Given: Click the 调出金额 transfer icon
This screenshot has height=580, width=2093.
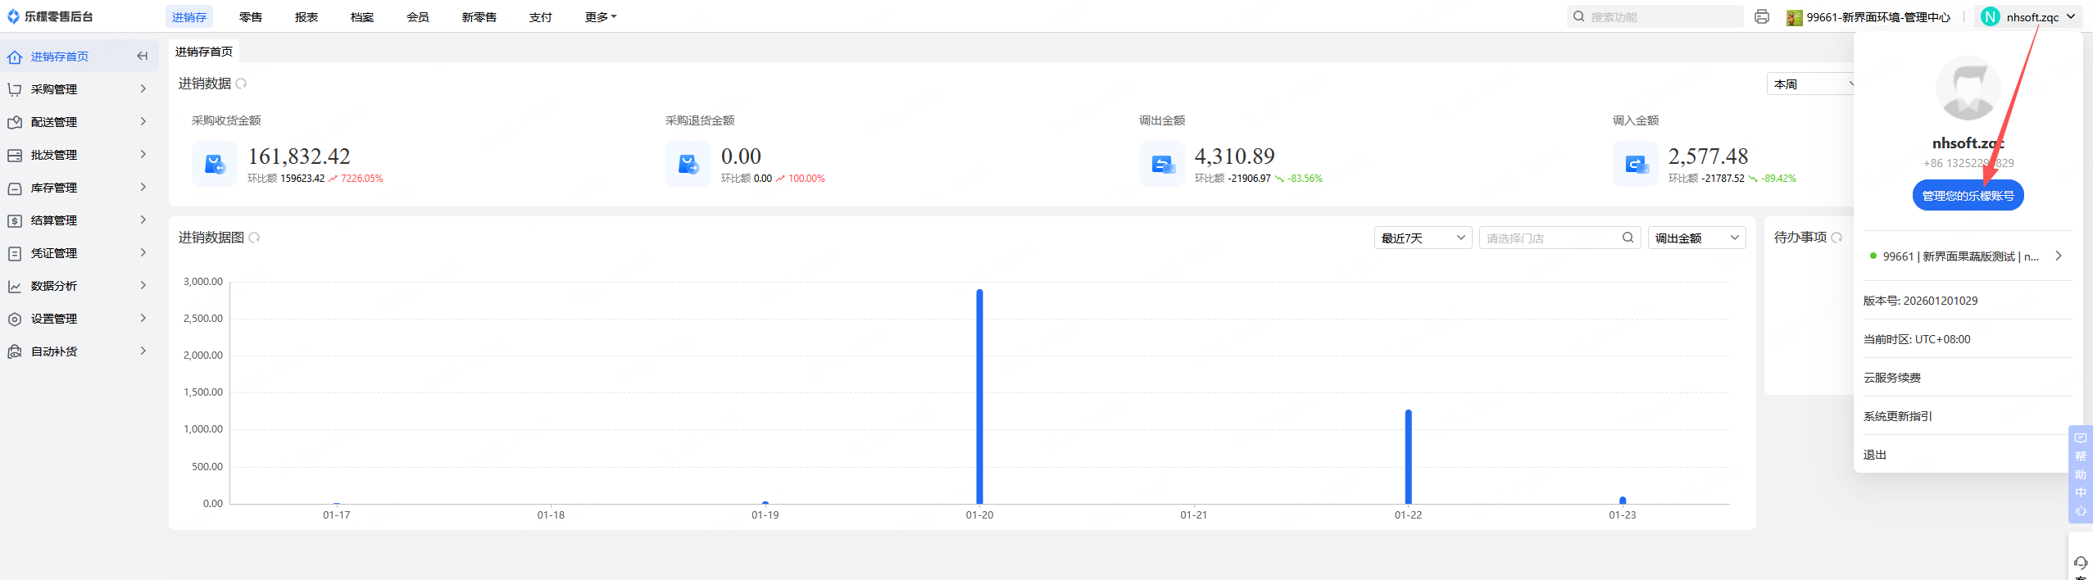Looking at the screenshot, I should pos(1162,164).
